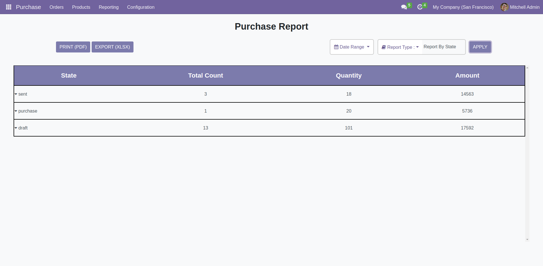Open the Orders menu
Image resolution: width=543 pixels, height=266 pixels.
pos(57,7)
